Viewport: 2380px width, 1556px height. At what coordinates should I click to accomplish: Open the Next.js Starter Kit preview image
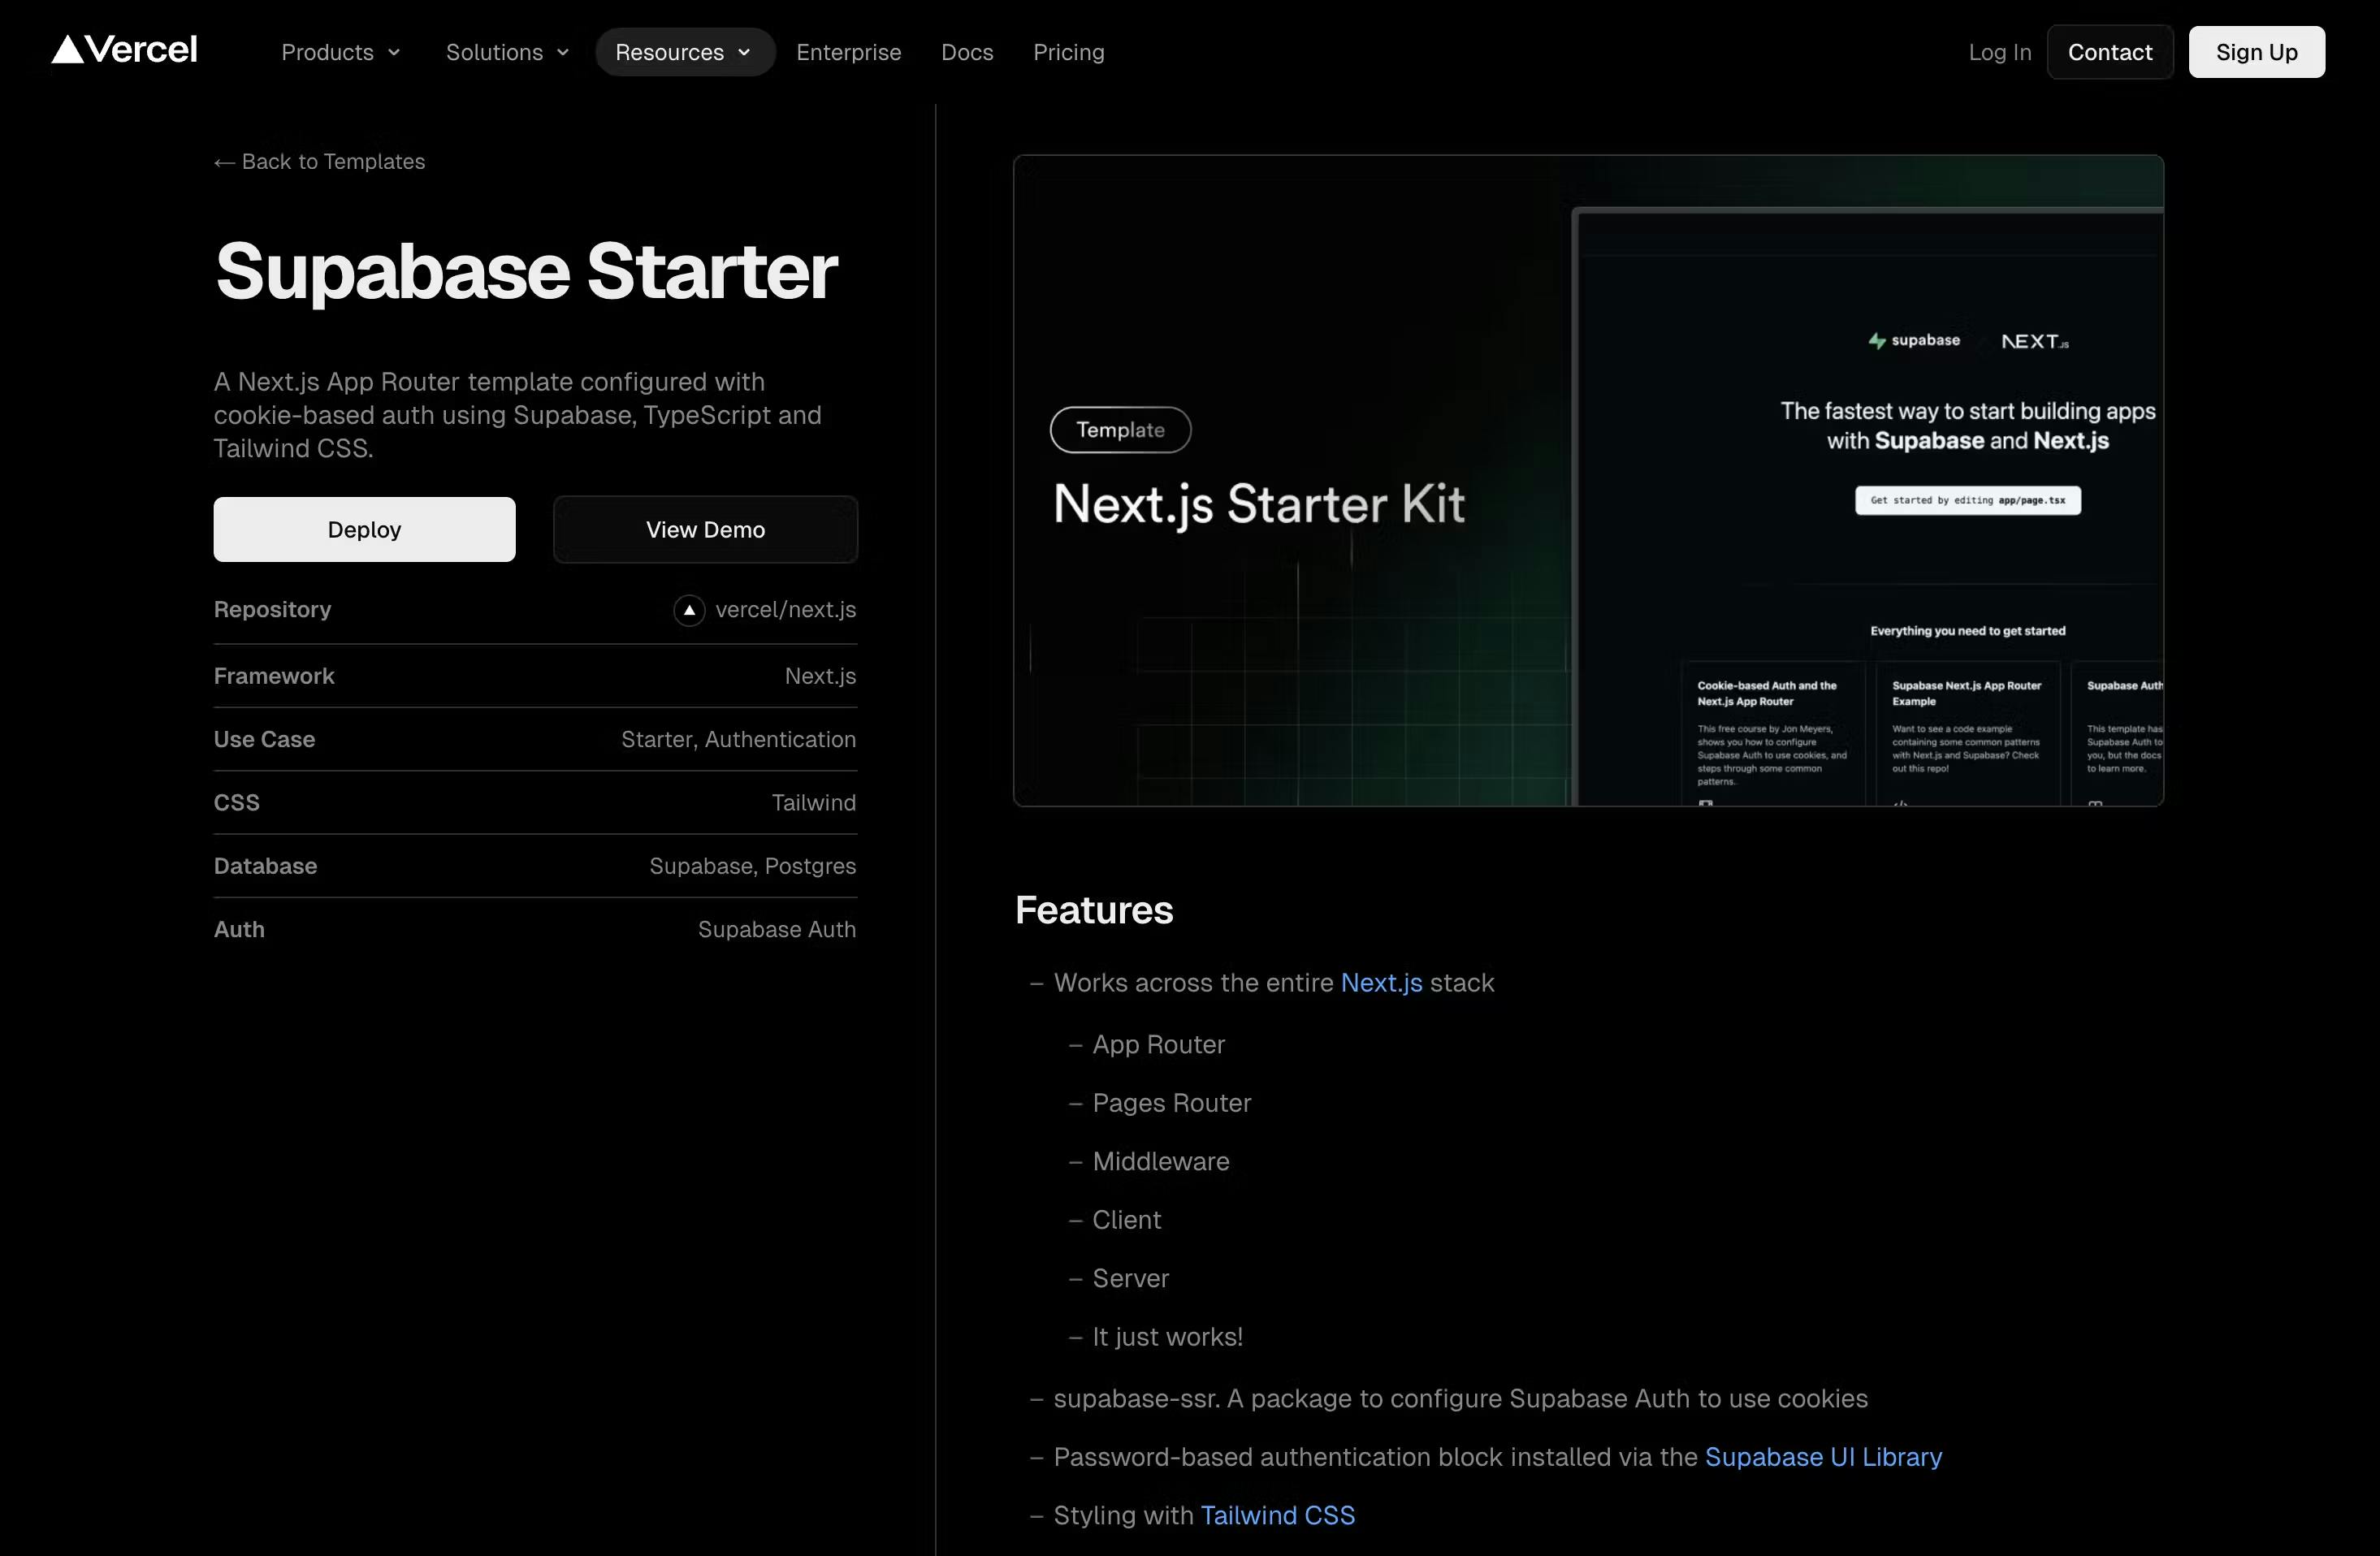[x=1588, y=481]
